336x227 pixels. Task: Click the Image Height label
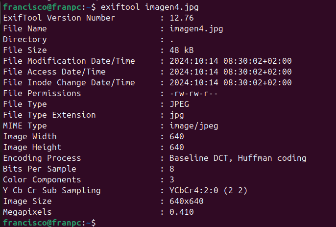click(32, 148)
